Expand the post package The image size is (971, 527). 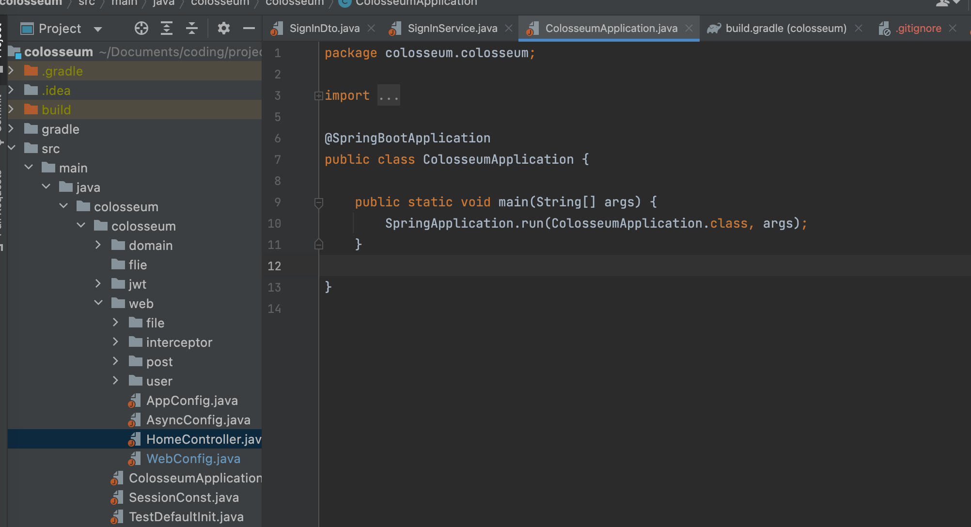click(x=116, y=361)
